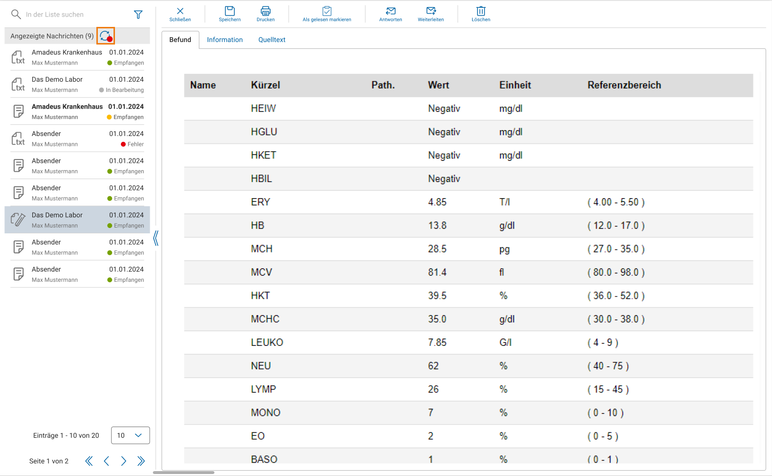Viewport: 772px width, 476px height.
Task: Go to first page of list
Action: [x=89, y=461]
